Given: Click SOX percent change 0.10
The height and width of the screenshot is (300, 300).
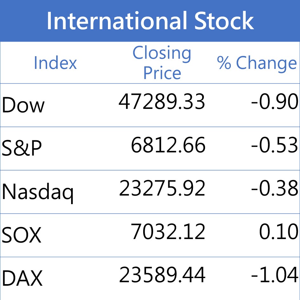Looking at the screenshot, I should (279, 232).
